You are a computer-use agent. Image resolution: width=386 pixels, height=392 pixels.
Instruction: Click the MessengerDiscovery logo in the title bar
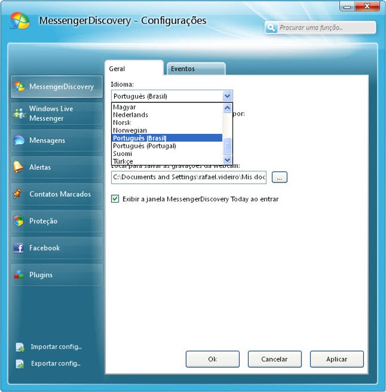pyautogui.click(x=20, y=21)
